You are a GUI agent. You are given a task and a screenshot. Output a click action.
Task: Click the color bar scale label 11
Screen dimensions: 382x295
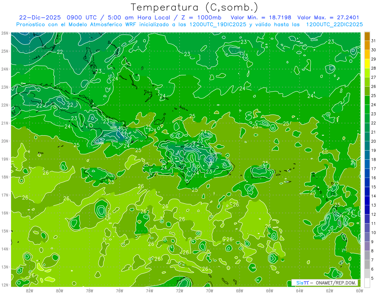(374, 223)
